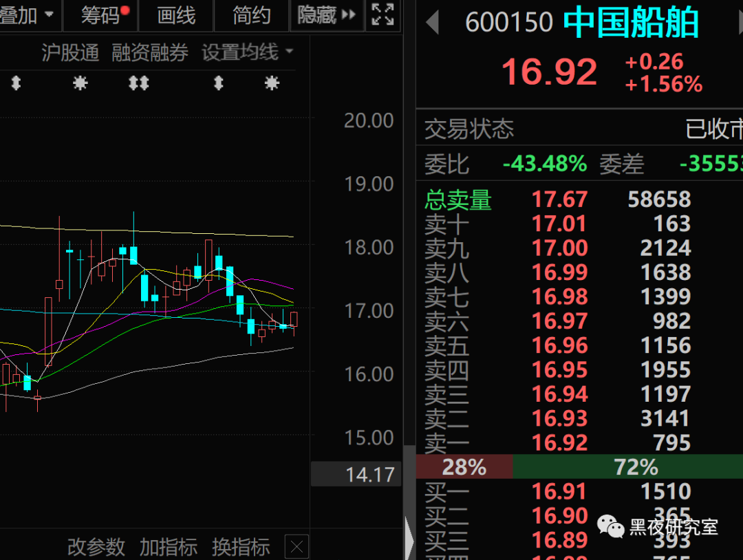Click the 20.00 price axis label
The width and height of the screenshot is (743, 560).
pyautogui.click(x=369, y=120)
